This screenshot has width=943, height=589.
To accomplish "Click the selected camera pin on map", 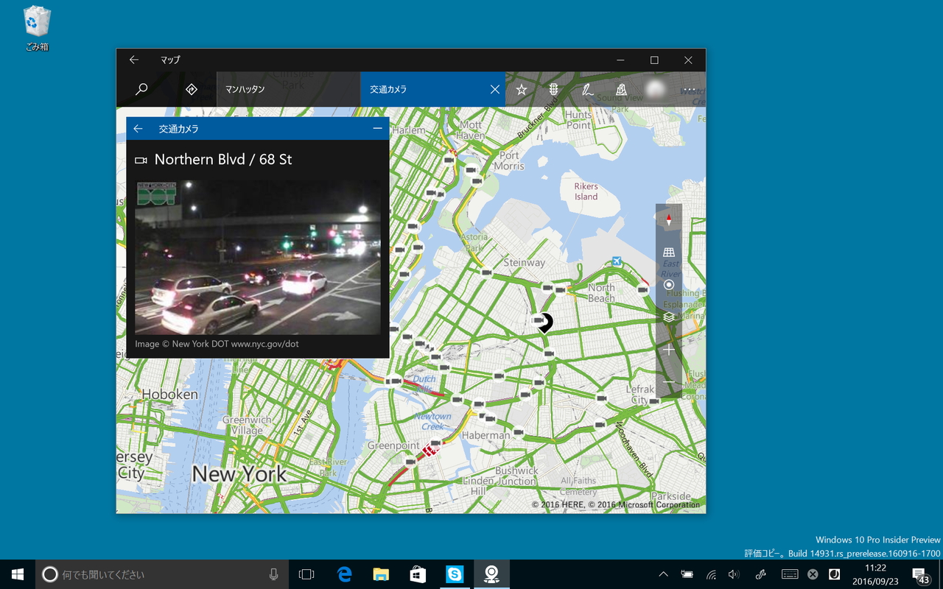I will 545,322.
